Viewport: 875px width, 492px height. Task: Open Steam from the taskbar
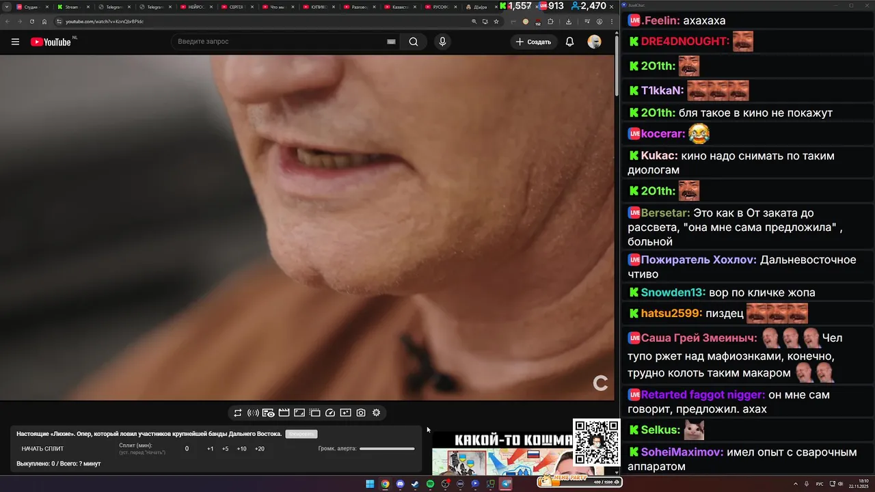coord(415,484)
